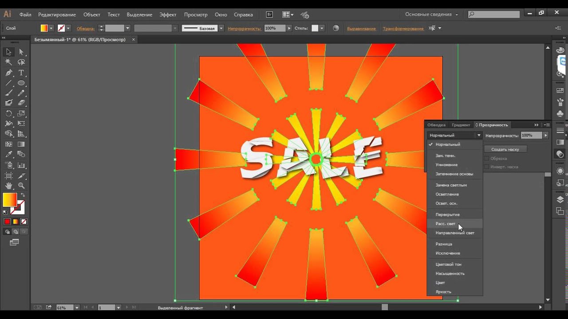Open the Файл menu
The width and height of the screenshot is (568, 319).
tap(25, 15)
